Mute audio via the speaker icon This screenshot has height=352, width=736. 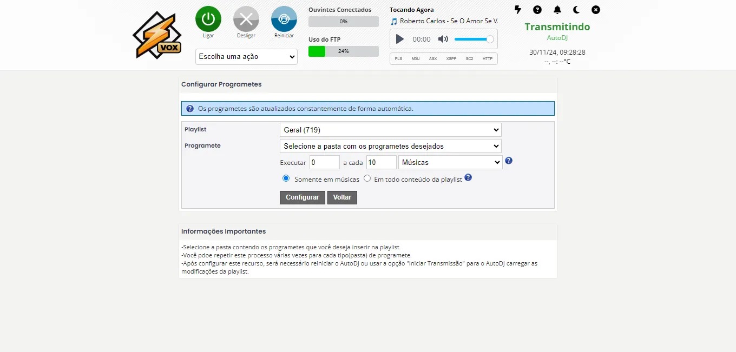[x=443, y=39]
